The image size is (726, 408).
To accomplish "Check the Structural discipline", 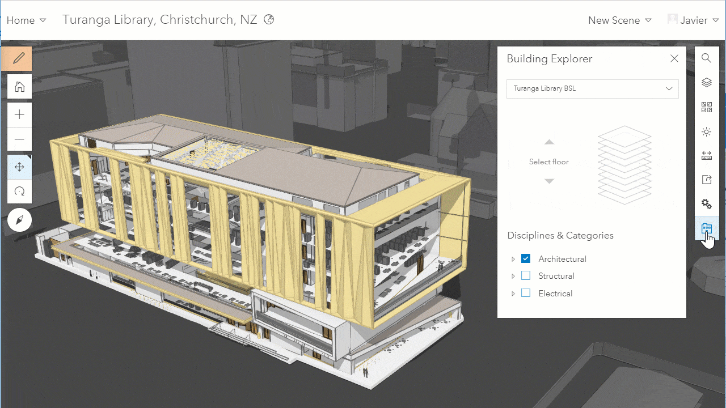I will point(526,275).
